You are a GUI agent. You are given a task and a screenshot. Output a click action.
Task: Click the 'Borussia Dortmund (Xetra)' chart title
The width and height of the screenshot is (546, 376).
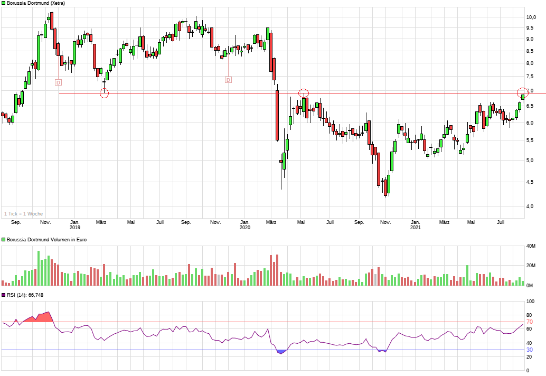[x=35, y=3]
